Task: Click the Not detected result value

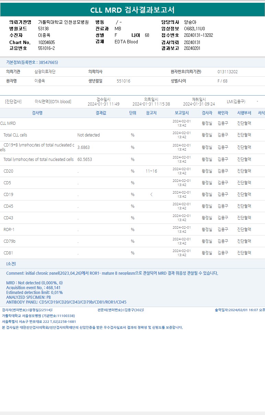Action: 89,135
